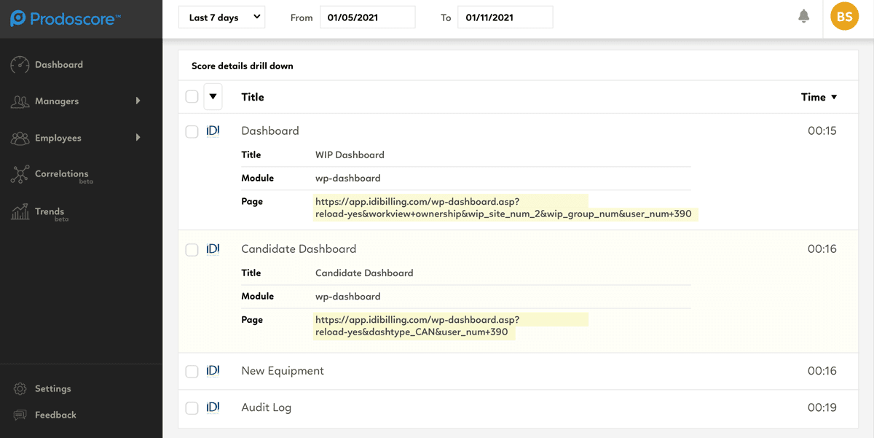Viewport: 874px width, 438px height.
Task: Click the Settings gear icon
Action: tap(20, 388)
